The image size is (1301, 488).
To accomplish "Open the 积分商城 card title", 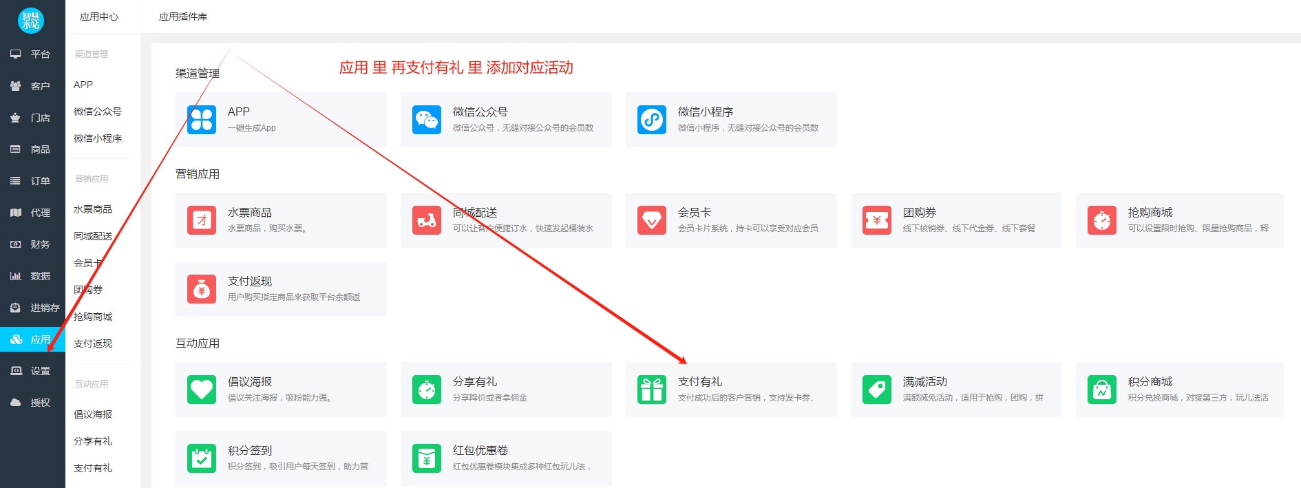I will click(1150, 381).
